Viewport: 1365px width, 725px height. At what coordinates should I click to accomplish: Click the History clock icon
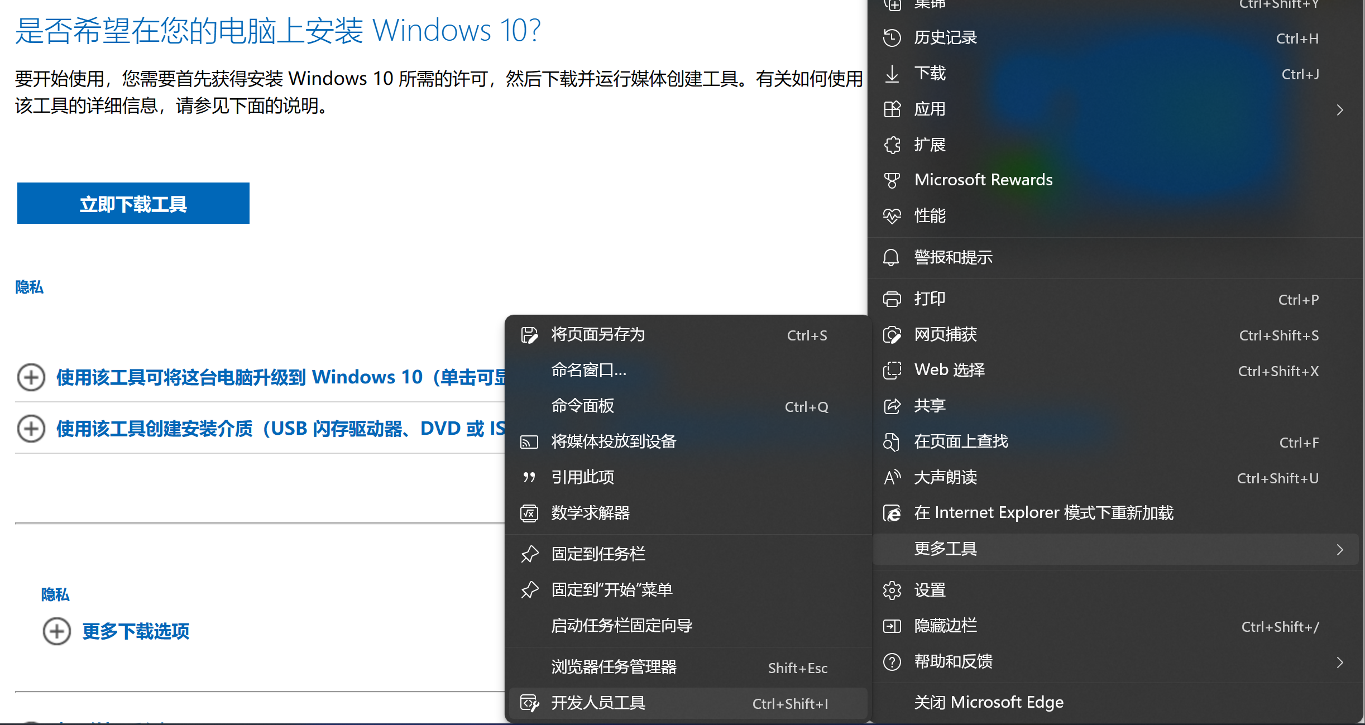(892, 38)
